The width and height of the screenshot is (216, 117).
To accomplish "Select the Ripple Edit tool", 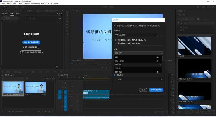I will 67,18.
